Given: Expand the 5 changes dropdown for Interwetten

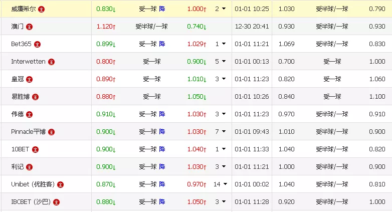Looking at the screenshot, I should (224, 62).
